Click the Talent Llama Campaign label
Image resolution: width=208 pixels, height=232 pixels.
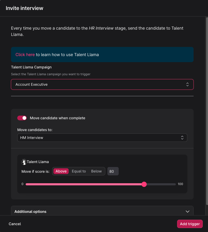point(31,67)
